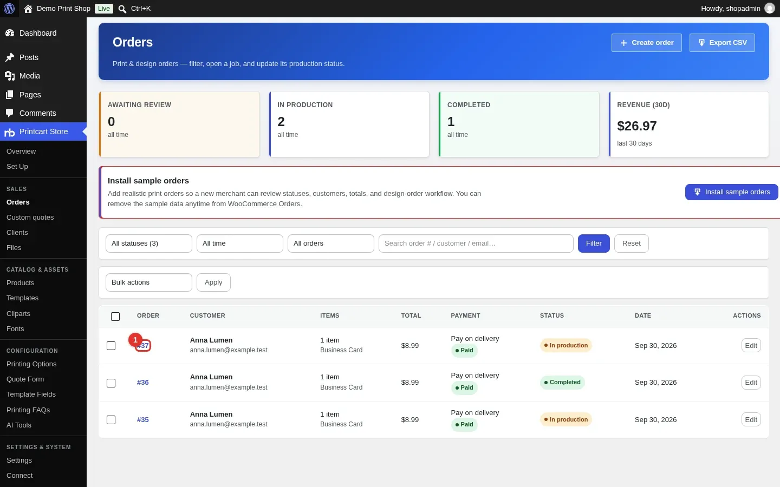The image size is (780, 487).
Task: Toggle the select-all orders checkbox
Action: tap(115, 316)
